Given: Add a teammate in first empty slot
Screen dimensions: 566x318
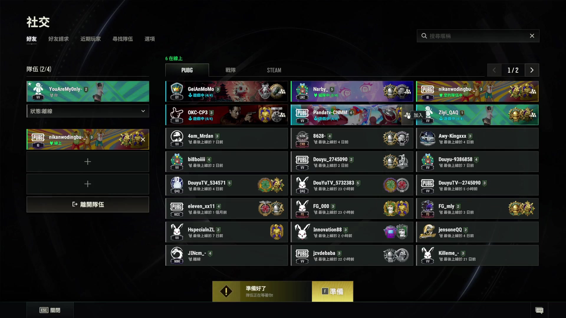Looking at the screenshot, I should point(88,162).
